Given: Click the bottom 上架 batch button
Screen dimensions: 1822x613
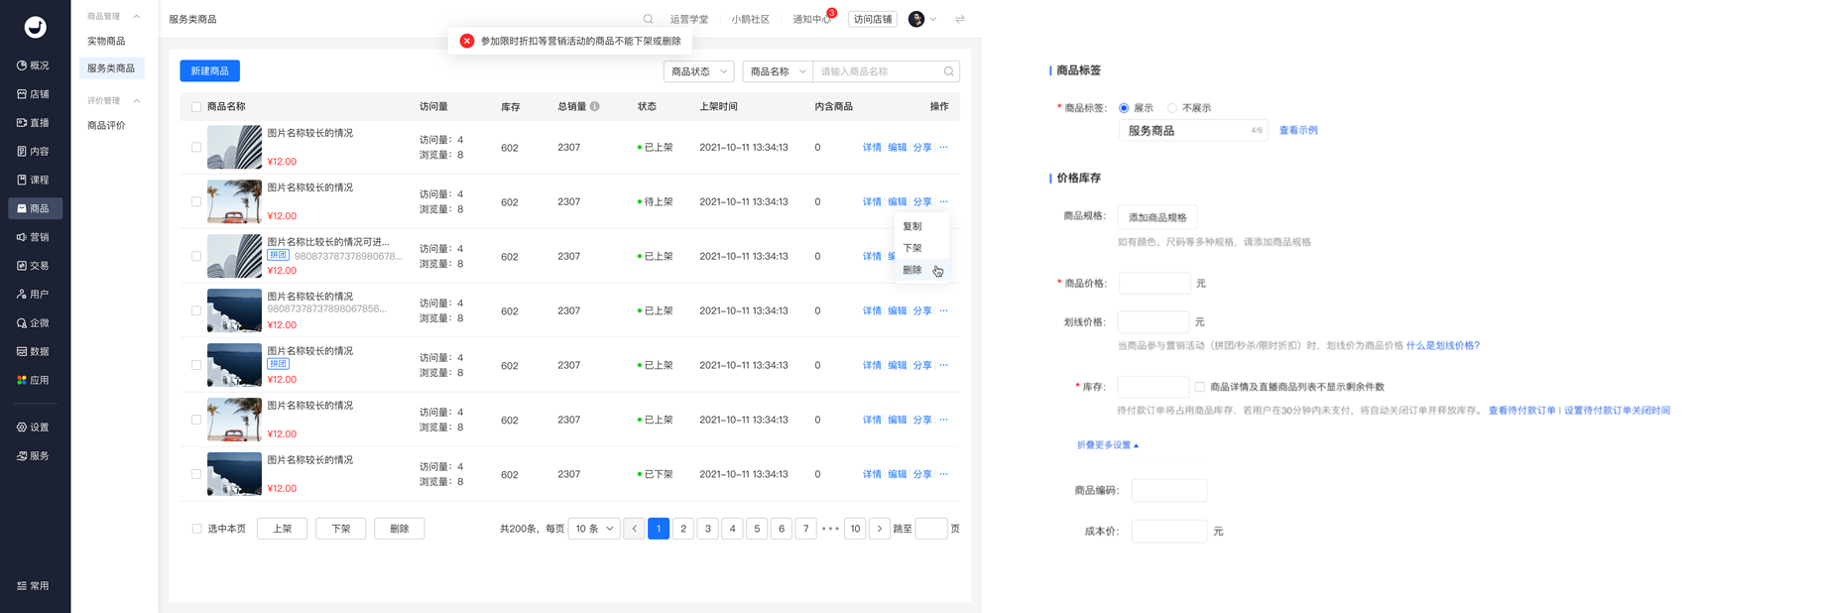Looking at the screenshot, I should (x=283, y=529).
